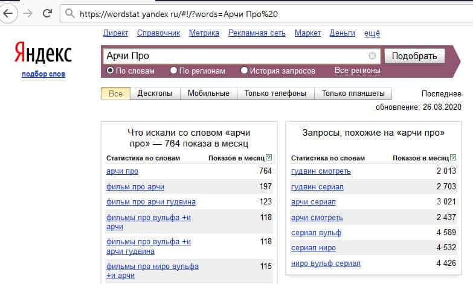
Task: Clear the search field with the X icon
Action: [372, 56]
